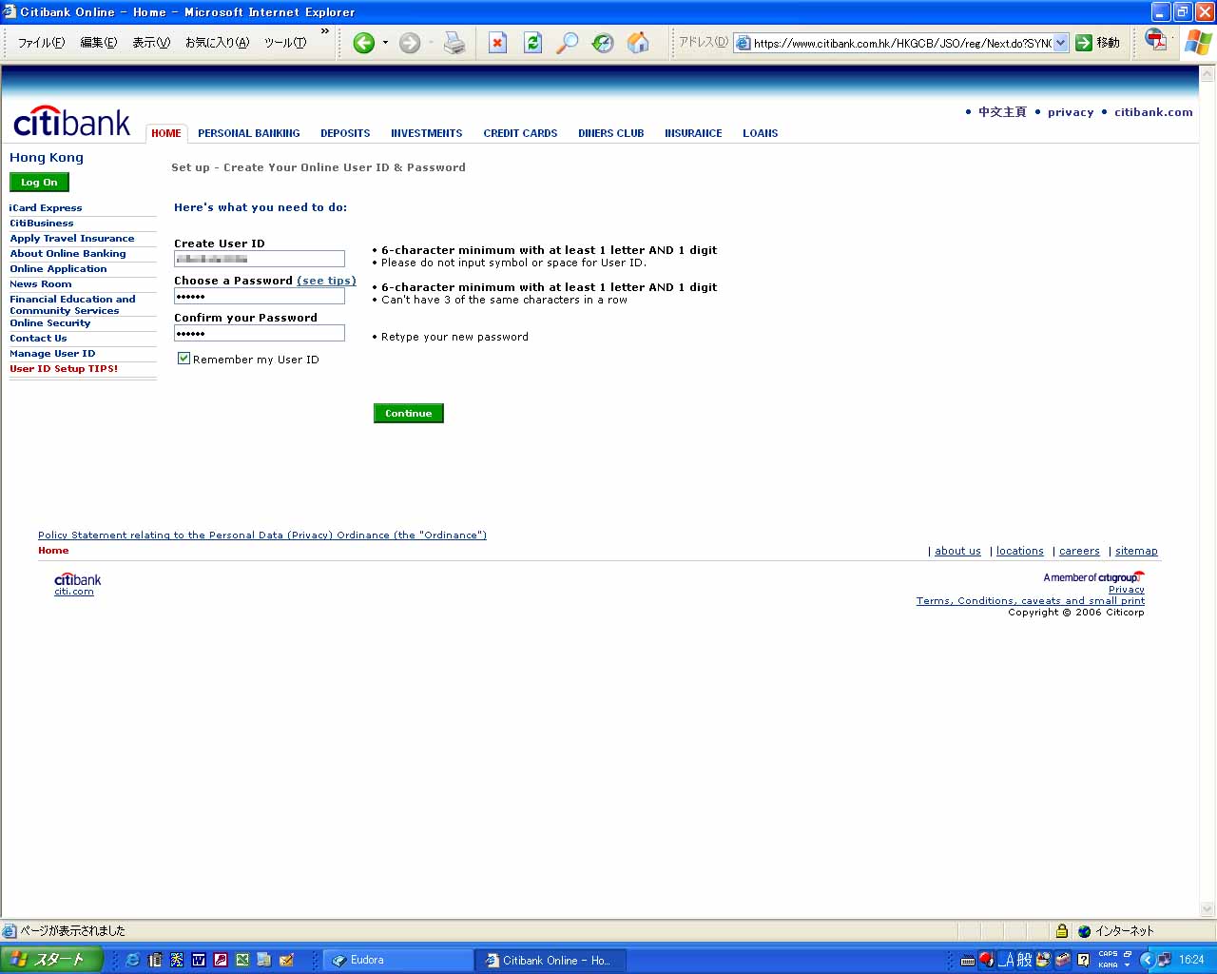Open the address bar dropdown arrow
The image size is (1217, 974).
1061,43
